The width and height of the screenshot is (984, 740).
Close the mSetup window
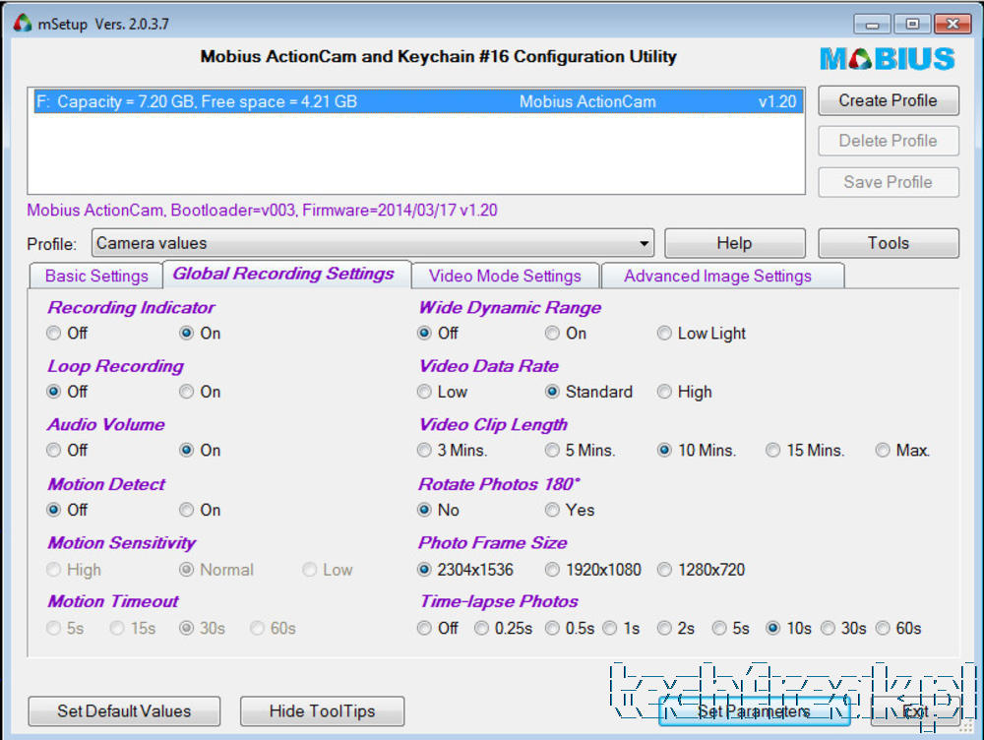point(953,24)
